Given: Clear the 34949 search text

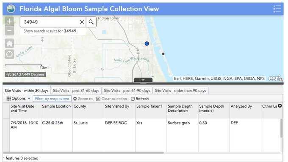Looking at the screenshot, I should [82, 22].
